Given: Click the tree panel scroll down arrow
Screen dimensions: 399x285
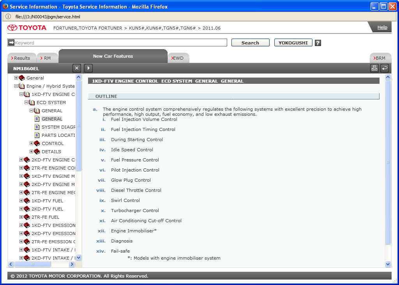Looking at the screenshot, I should click(79, 257).
